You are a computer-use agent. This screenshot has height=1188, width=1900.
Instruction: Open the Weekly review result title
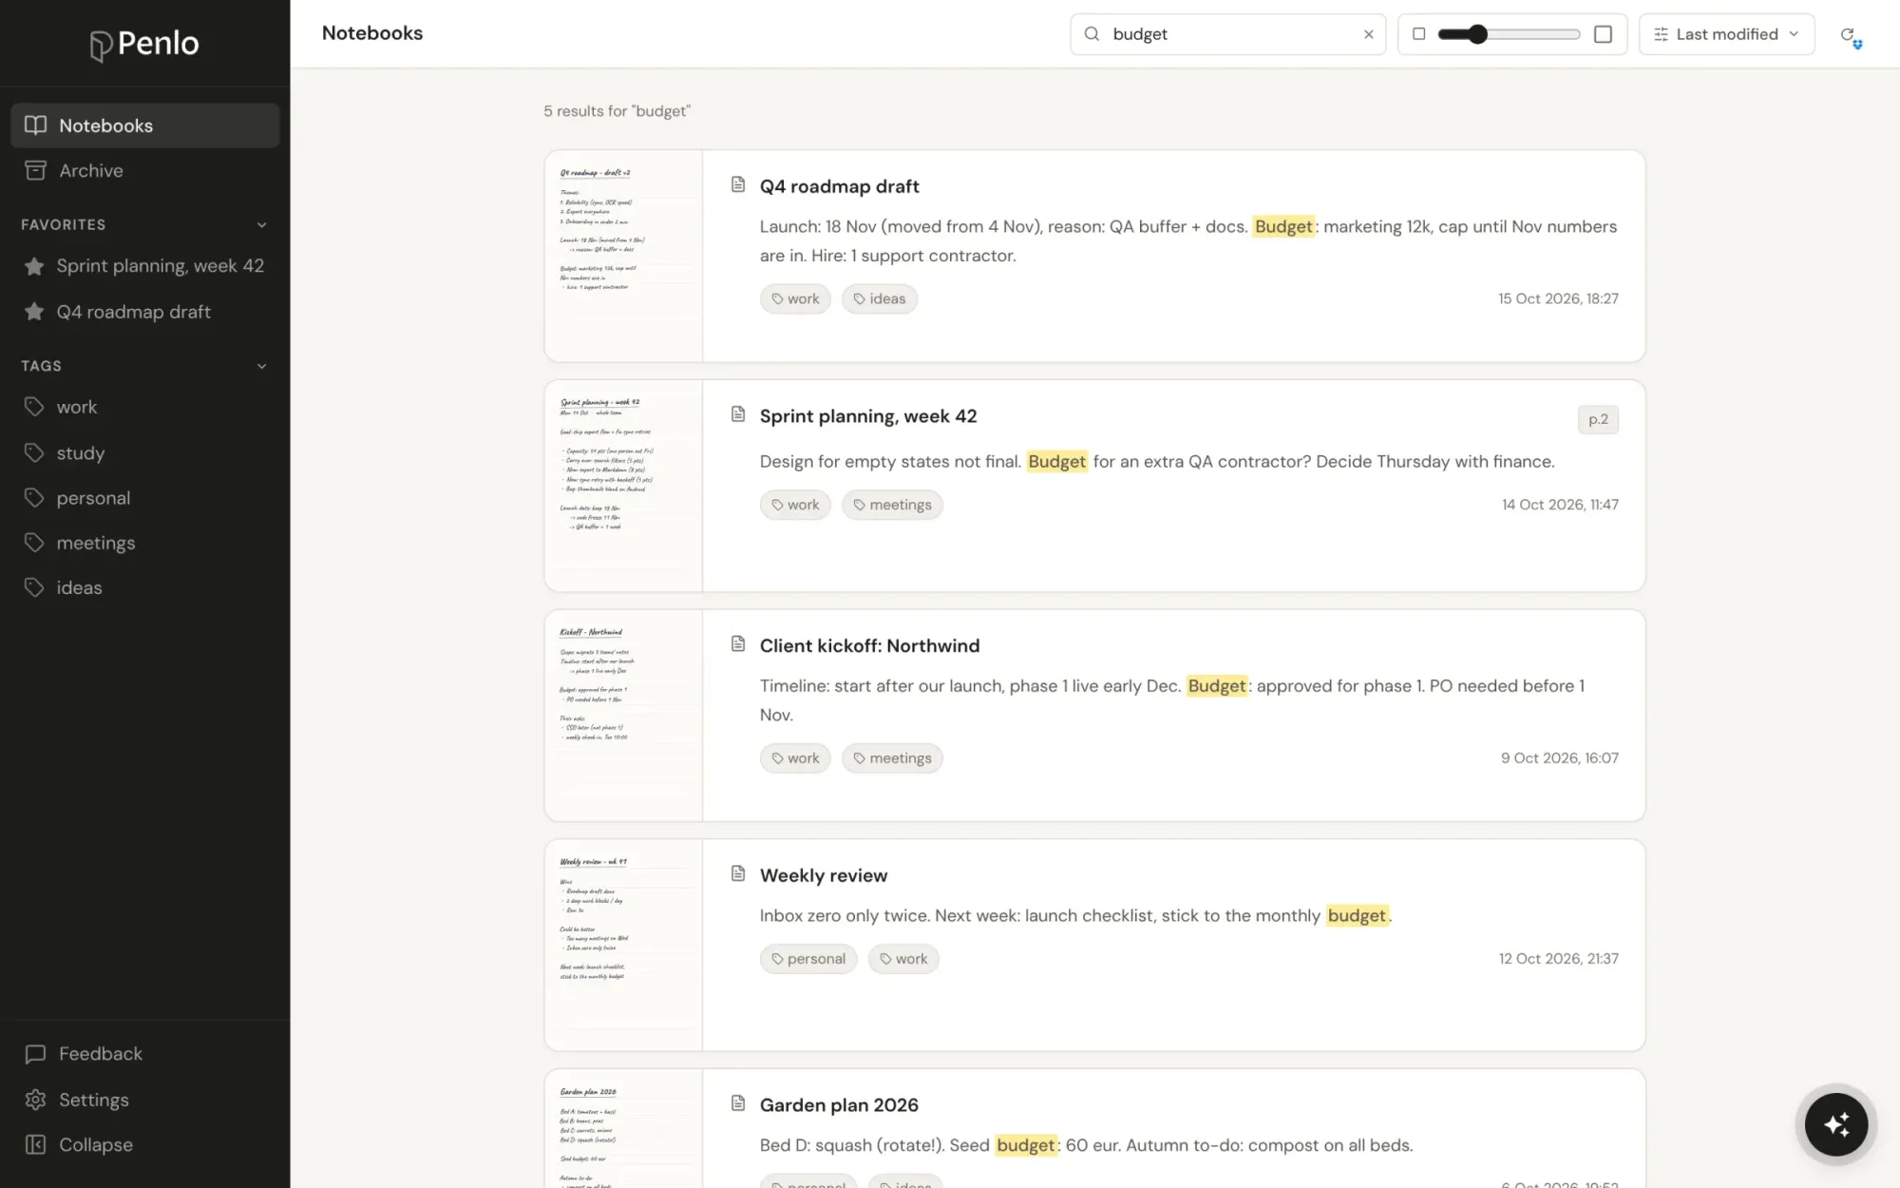pyautogui.click(x=824, y=875)
